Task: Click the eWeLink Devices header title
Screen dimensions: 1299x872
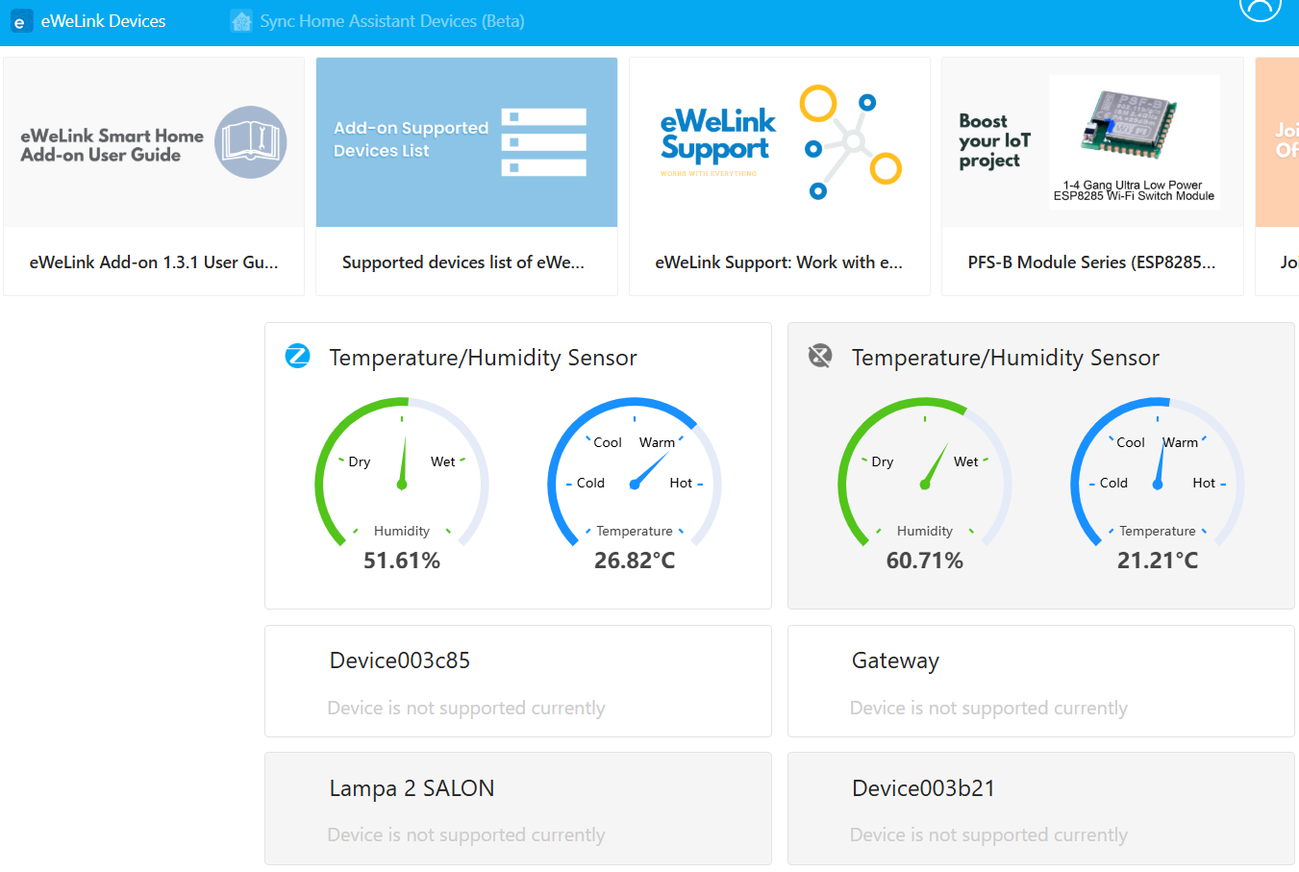Action: click(x=103, y=21)
